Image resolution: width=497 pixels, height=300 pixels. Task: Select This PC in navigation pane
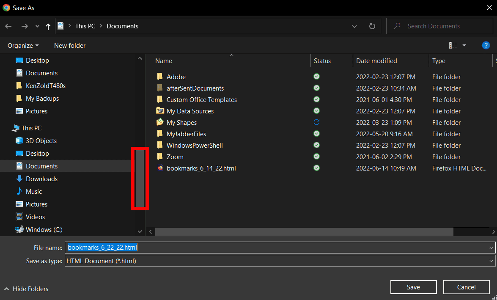tap(31, 128)
